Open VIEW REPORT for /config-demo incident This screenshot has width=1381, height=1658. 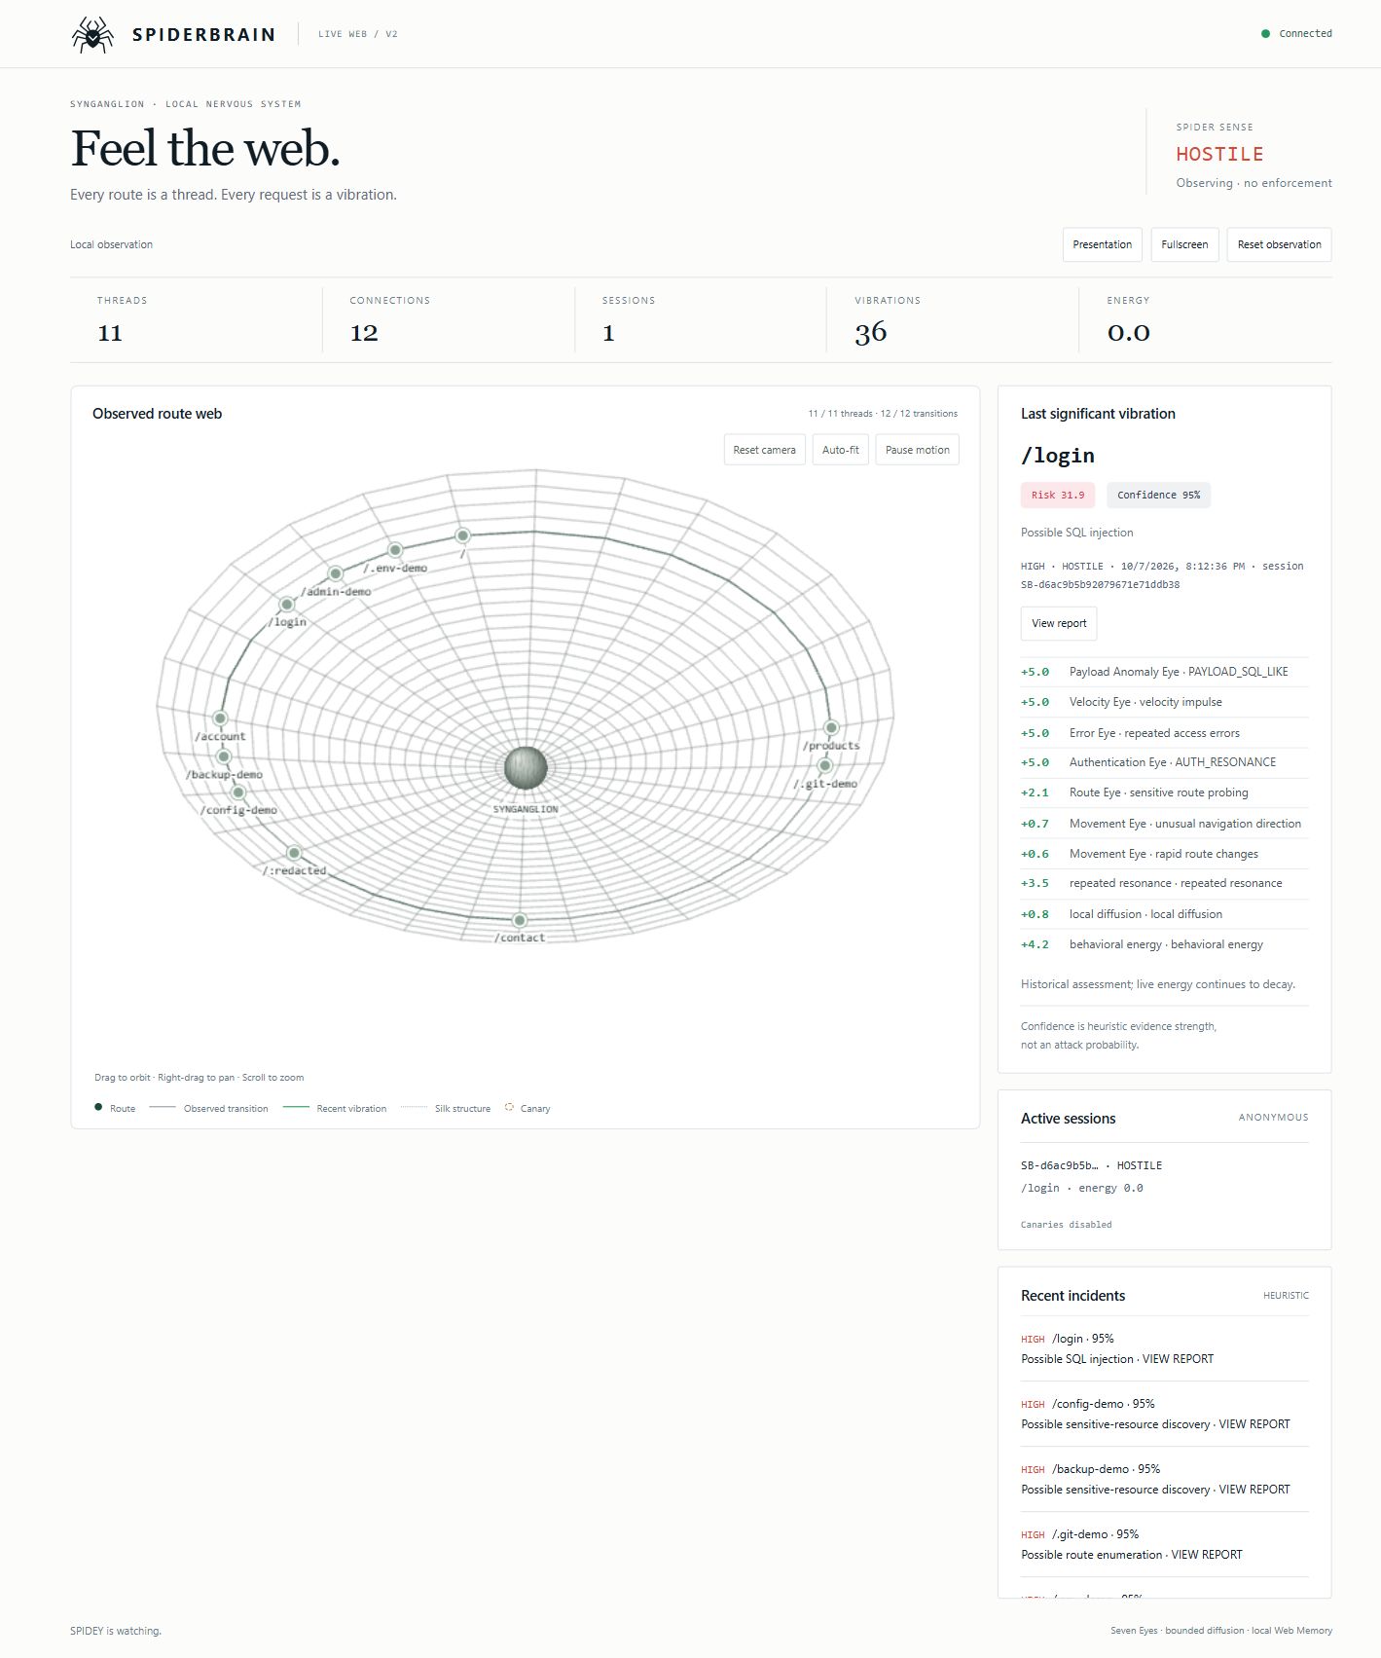pos(1254,1424)
